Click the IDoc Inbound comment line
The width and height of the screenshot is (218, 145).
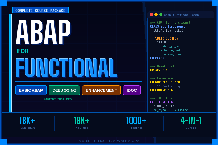pos(164,98)
